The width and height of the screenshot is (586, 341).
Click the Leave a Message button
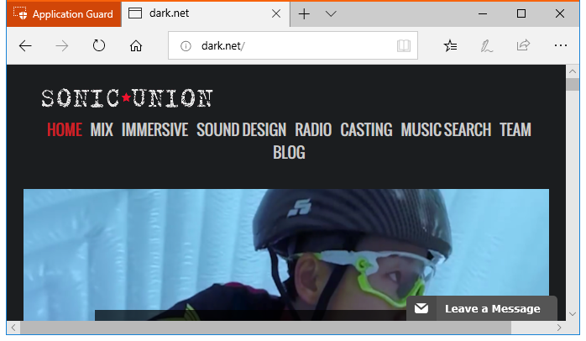click(482, 308)
